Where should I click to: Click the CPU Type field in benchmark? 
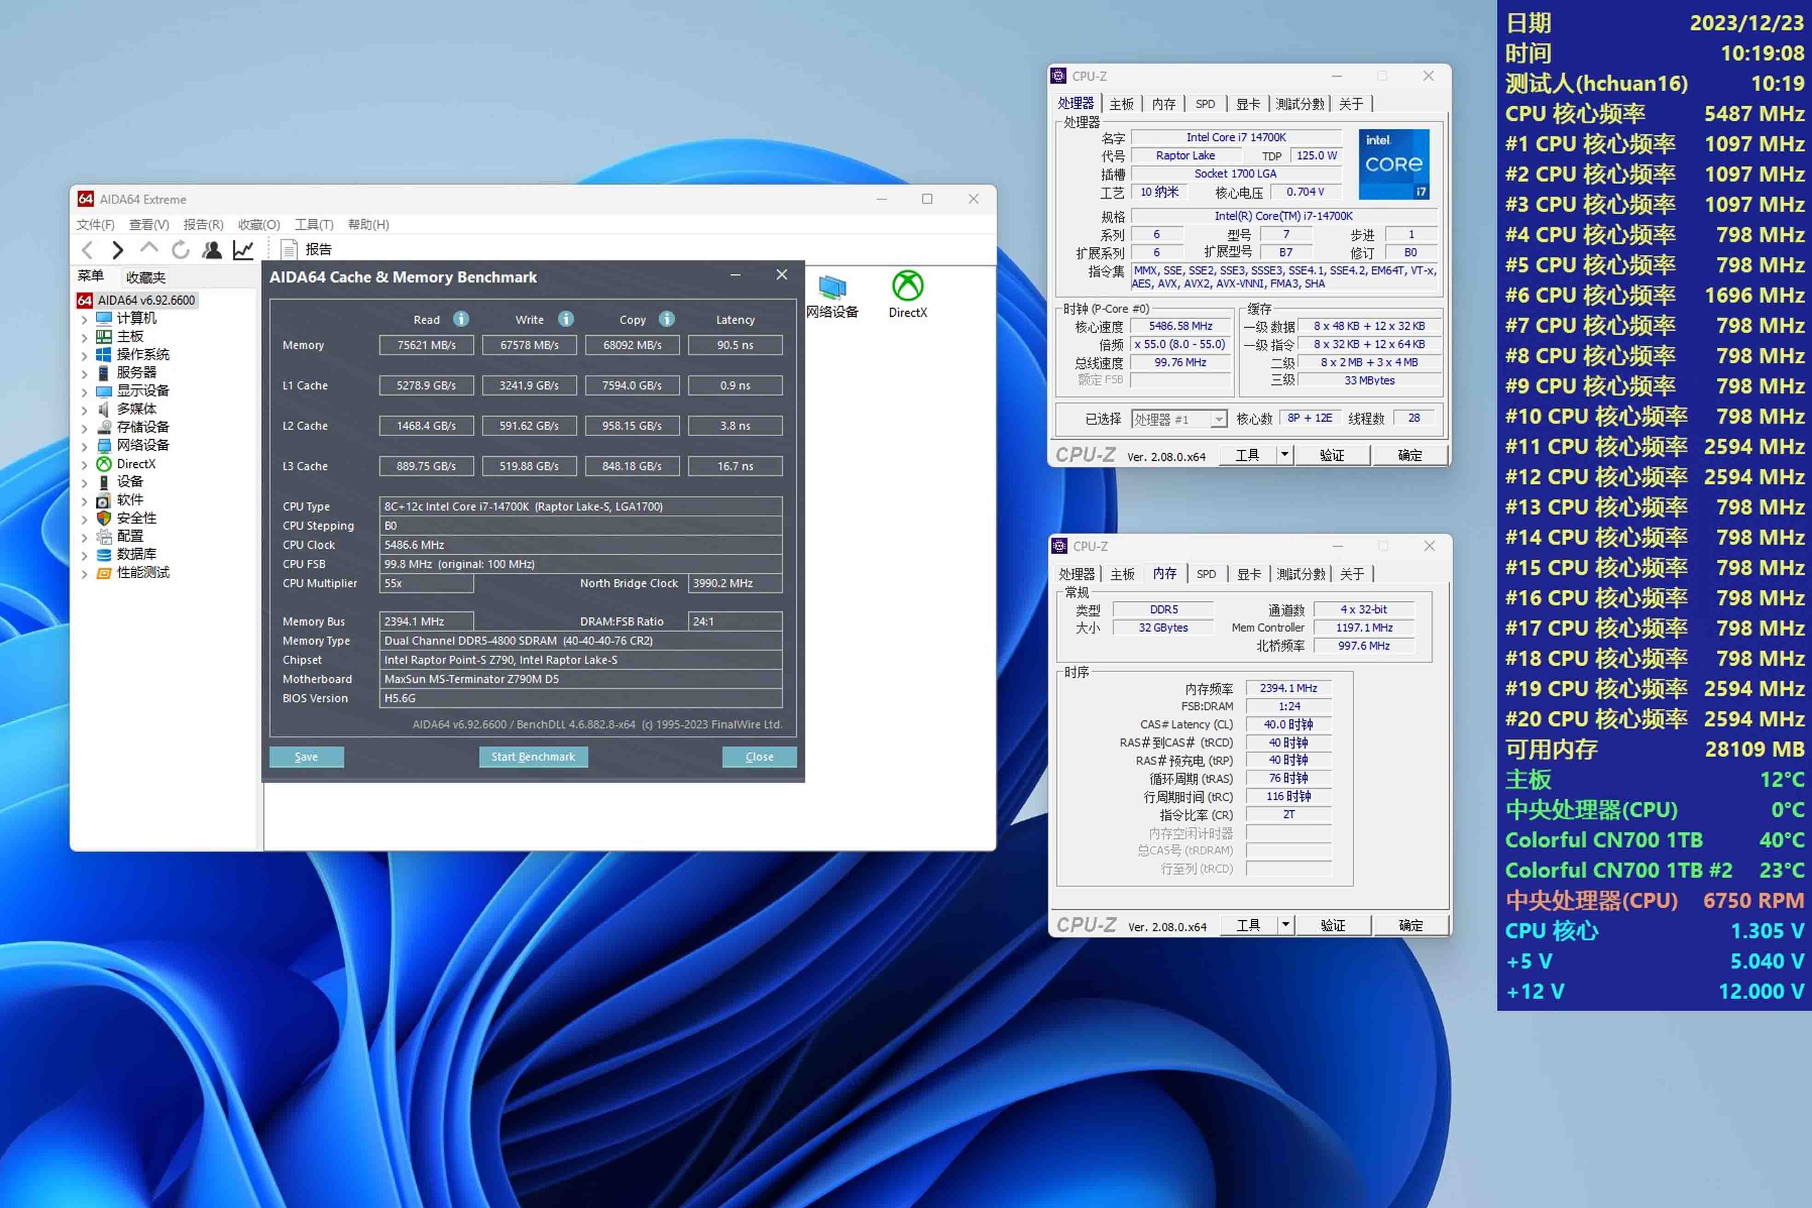tap(581, 506)
